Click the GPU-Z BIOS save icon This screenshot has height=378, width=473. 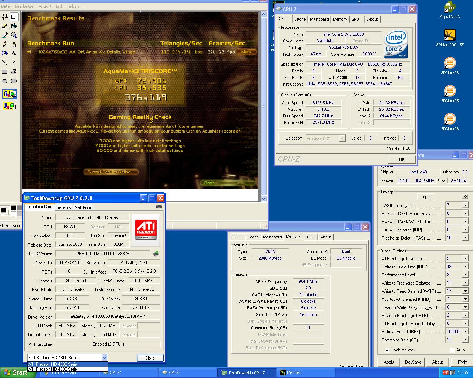(156, 254)
